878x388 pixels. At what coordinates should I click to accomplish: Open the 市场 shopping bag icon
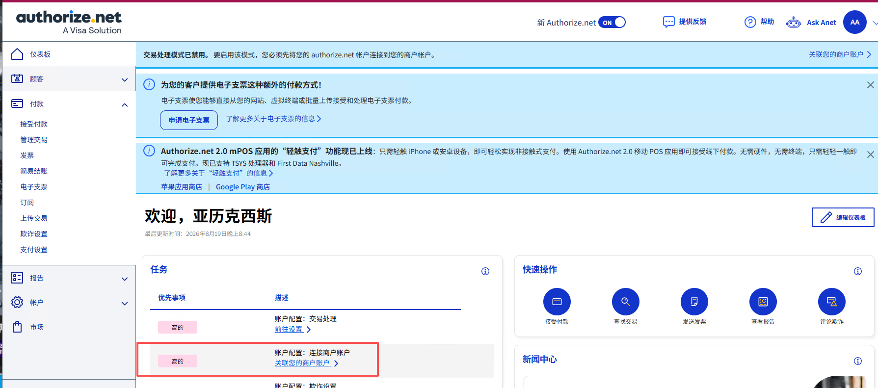[17, 327]
